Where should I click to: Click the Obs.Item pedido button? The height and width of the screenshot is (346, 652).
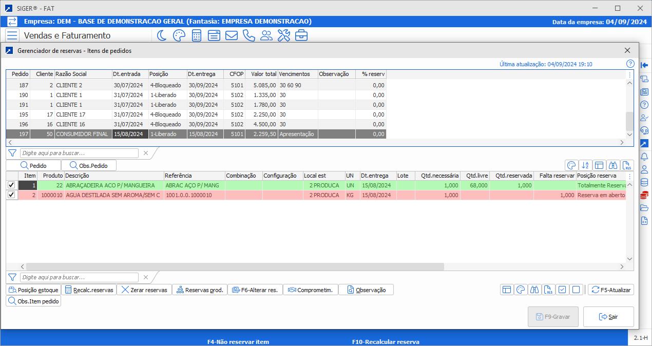tap(33, 301)
